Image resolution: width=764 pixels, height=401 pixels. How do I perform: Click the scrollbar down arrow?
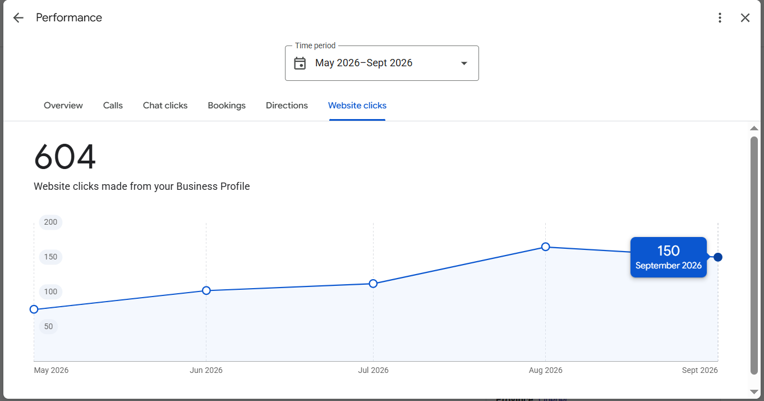click(x=754, y=391)
